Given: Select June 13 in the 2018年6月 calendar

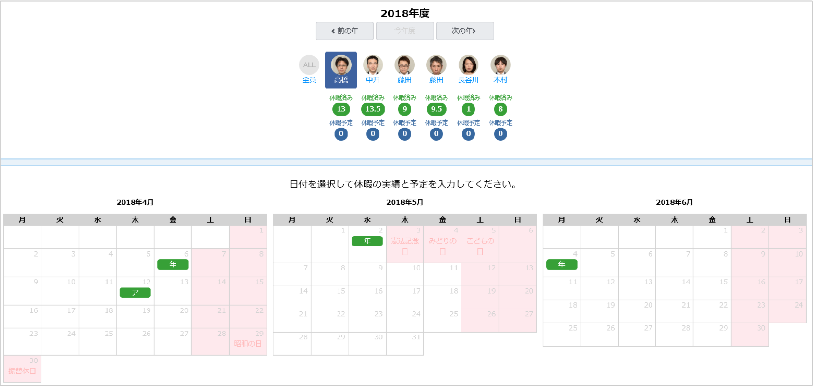Looking at the screenshot, I should pyautogui.click(x=637, y=288).
